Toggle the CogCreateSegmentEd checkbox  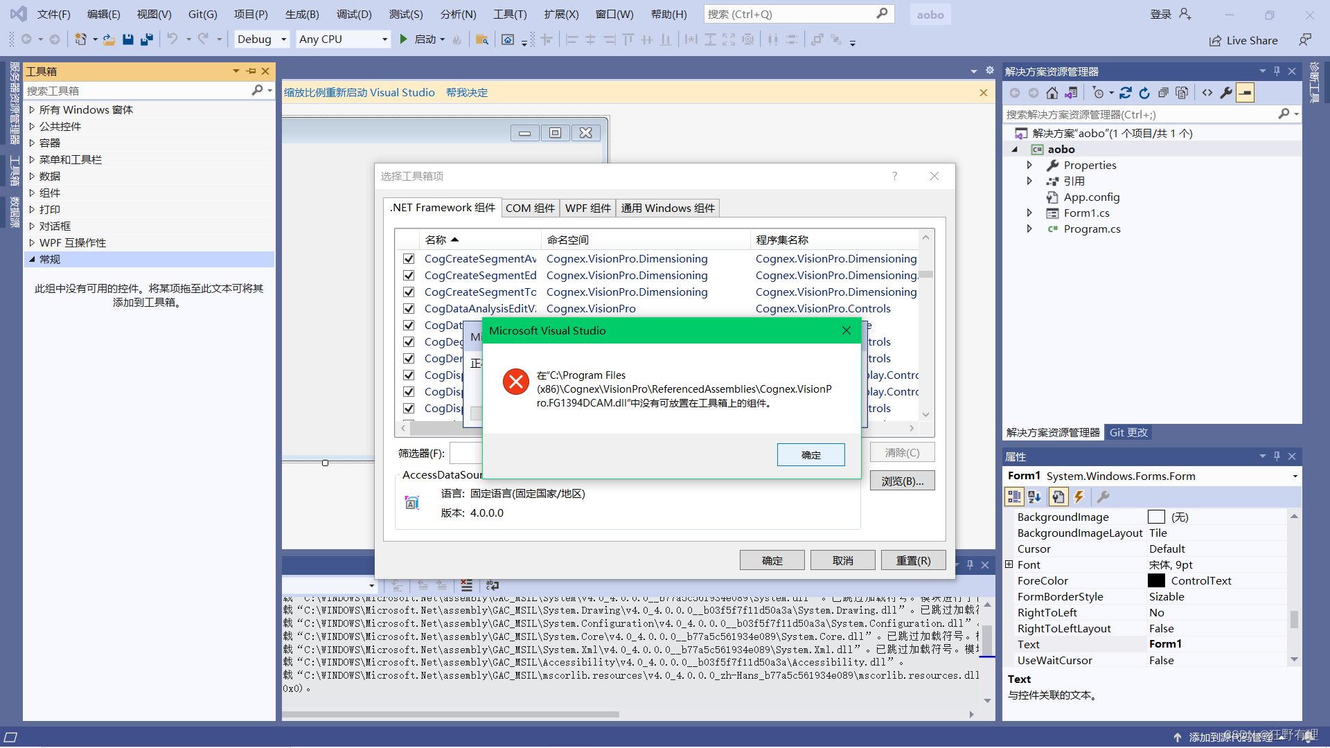tap(409, 275)
